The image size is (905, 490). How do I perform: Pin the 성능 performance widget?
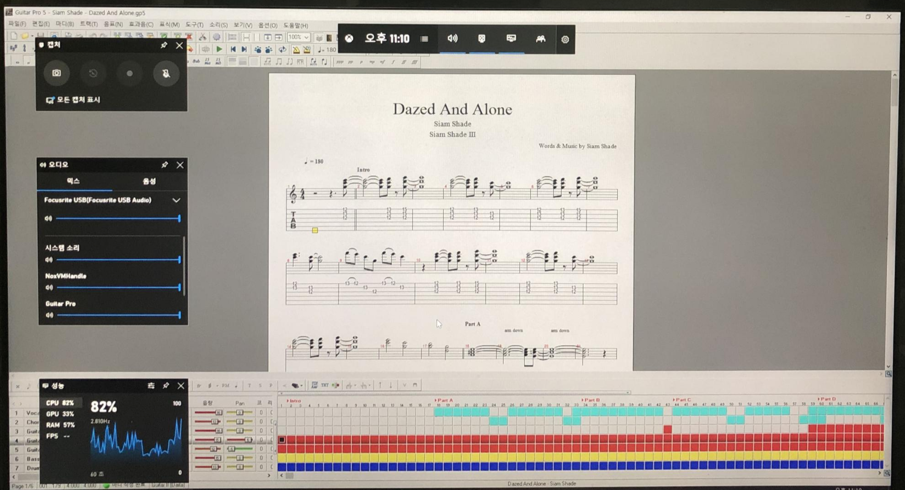click(166, 386)
